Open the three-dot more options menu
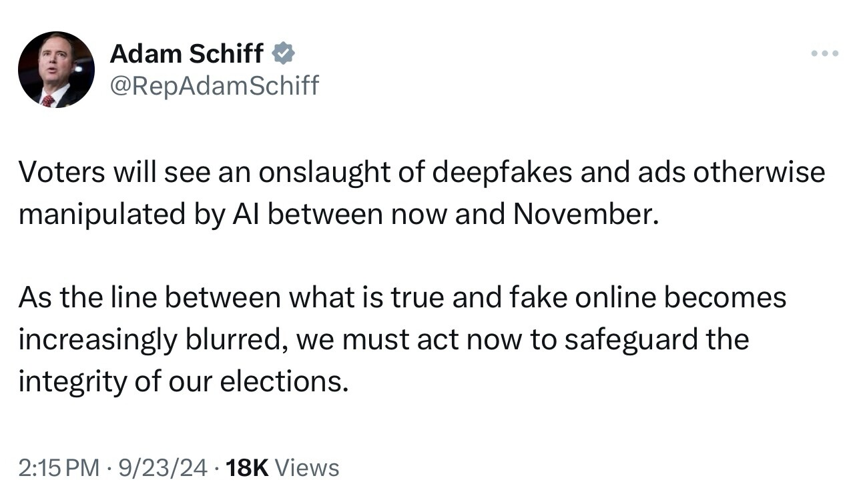This screenshot has height=500, width=861. (824, 53)
